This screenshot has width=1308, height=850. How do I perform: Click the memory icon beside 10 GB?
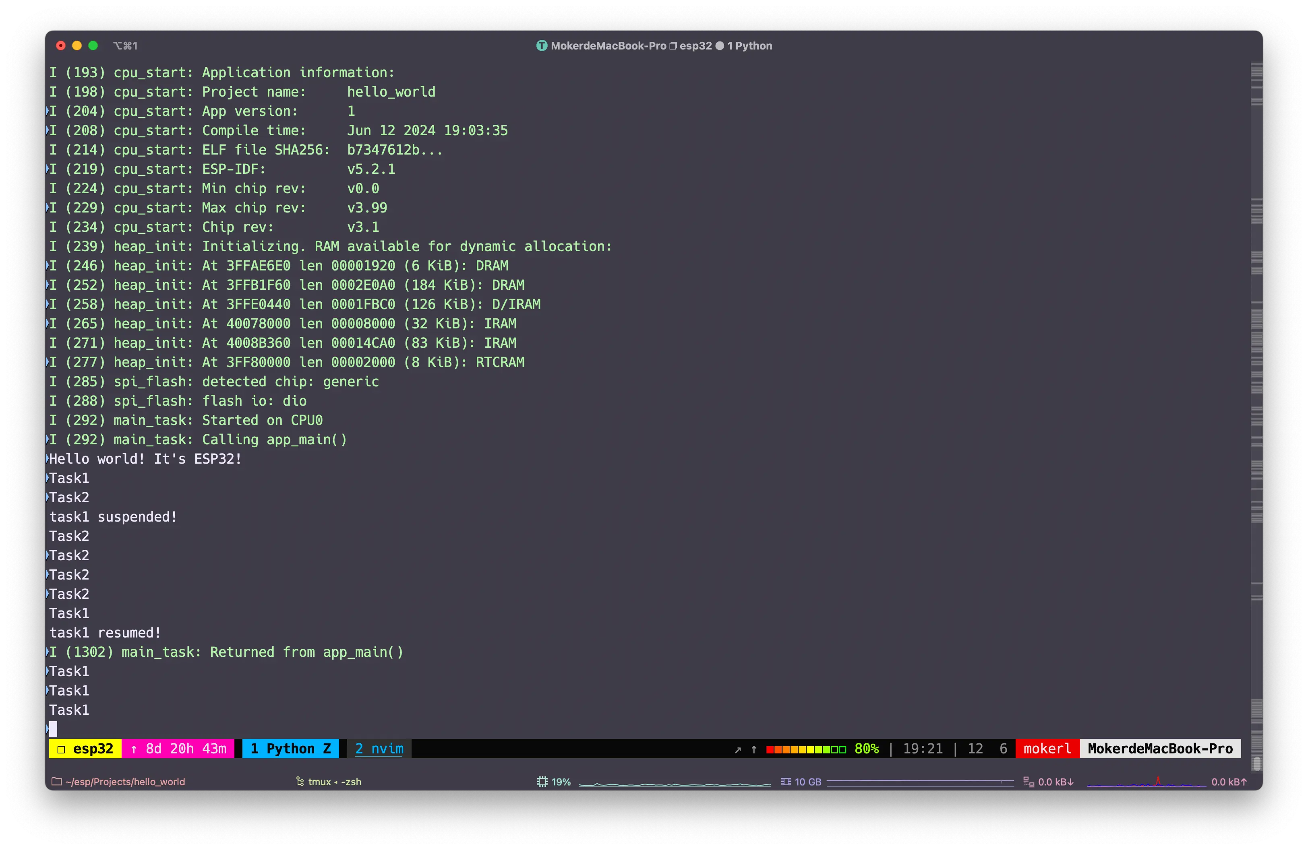[x=786, y=781]
